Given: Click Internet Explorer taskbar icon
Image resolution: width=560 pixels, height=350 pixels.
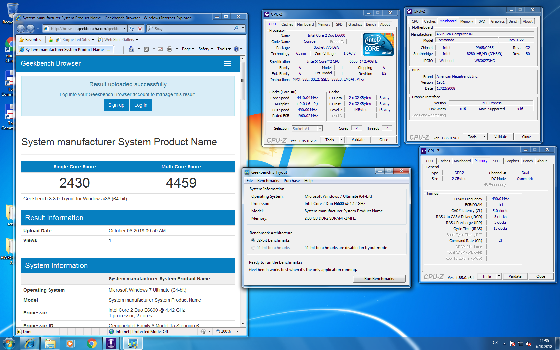Looking at the screenshot, I should coord(30,343).
